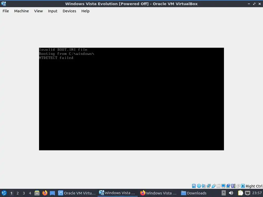Click the audio status icon
Screen dimensions: 263x197
tap(204, 186)
